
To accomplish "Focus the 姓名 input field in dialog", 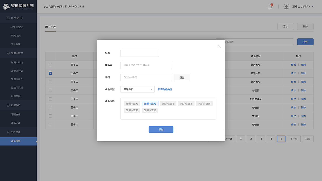I will click(x=140, y=53).
